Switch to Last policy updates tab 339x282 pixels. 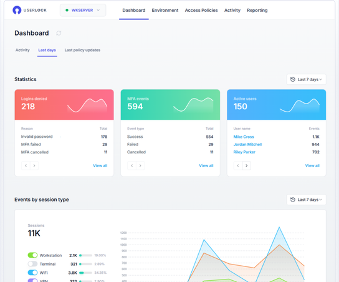82,50
